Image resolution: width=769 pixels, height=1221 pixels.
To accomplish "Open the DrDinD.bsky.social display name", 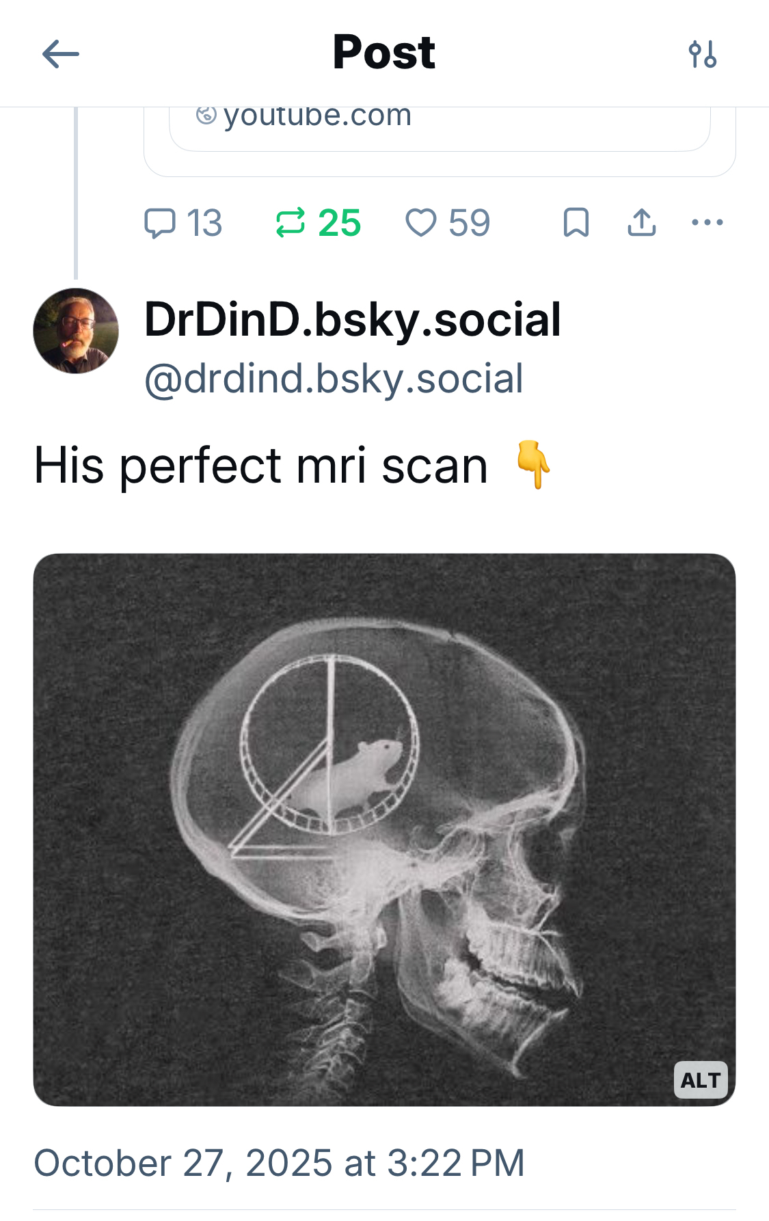I will click(x=353, y=319).
